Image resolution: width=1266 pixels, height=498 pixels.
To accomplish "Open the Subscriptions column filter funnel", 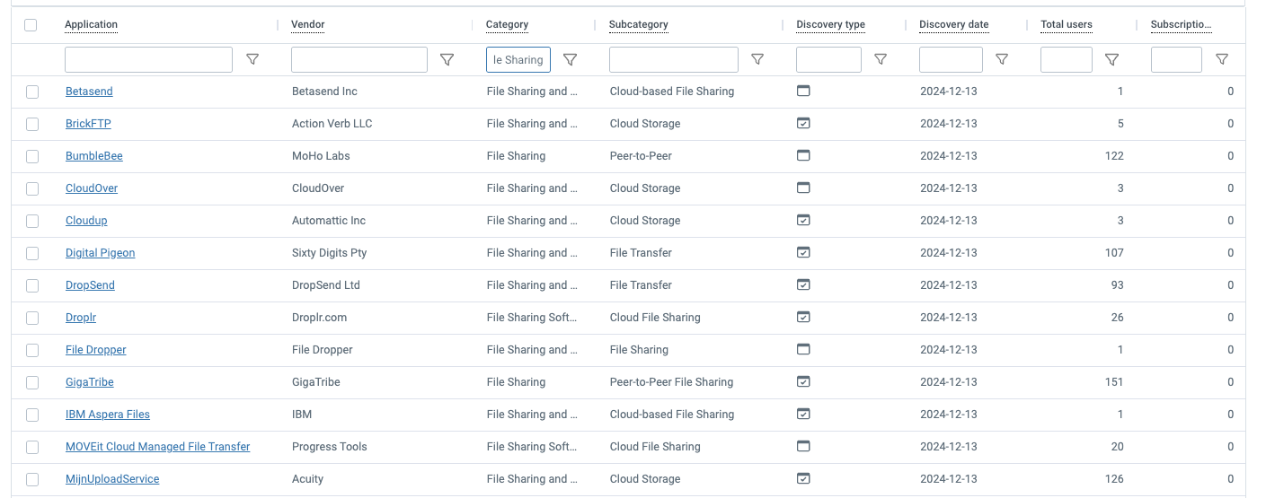I will 1222,59.
